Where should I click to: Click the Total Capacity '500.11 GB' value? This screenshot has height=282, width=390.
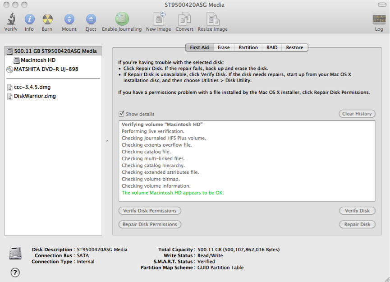click(209, 250)
